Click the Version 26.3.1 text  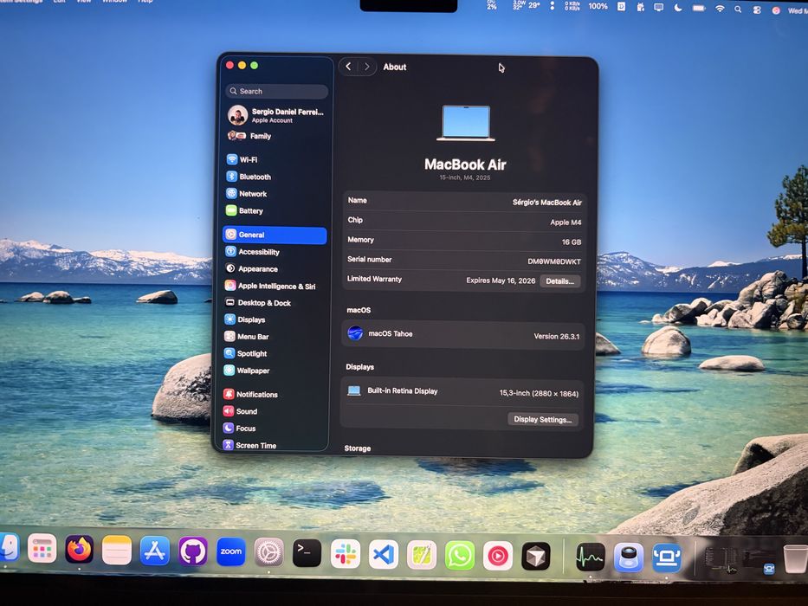[x=557, y=337]
